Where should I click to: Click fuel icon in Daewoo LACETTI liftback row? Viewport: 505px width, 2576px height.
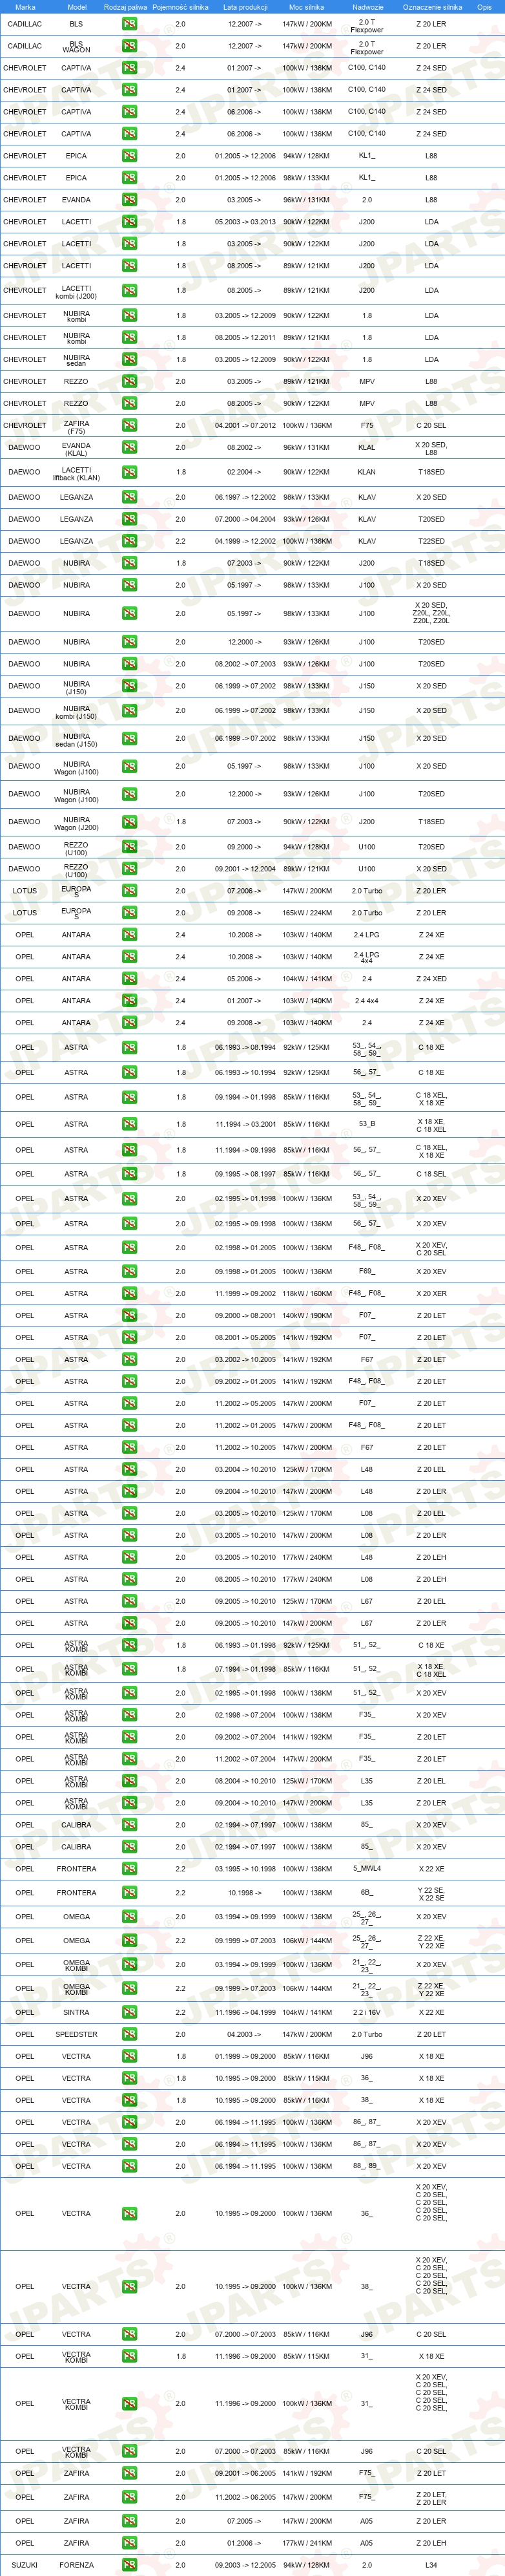click(130, 472)
